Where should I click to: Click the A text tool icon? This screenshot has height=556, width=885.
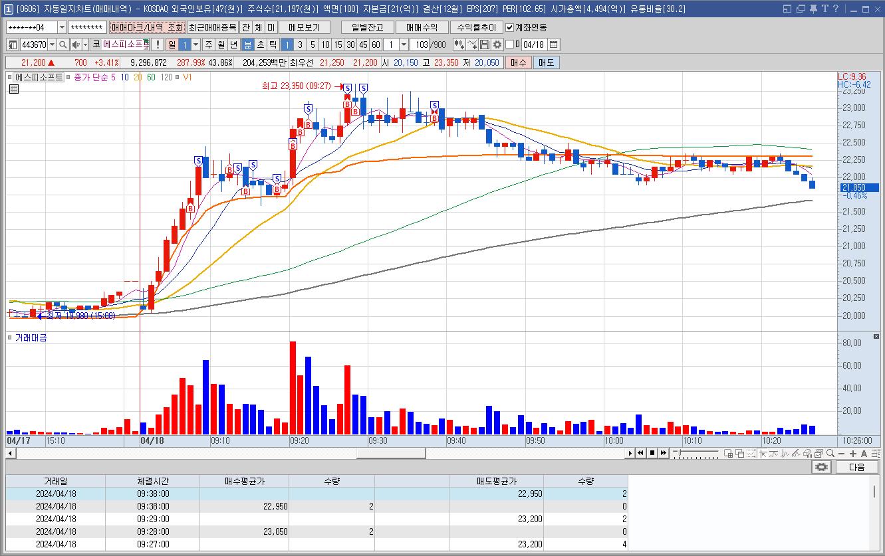point(864,453)
